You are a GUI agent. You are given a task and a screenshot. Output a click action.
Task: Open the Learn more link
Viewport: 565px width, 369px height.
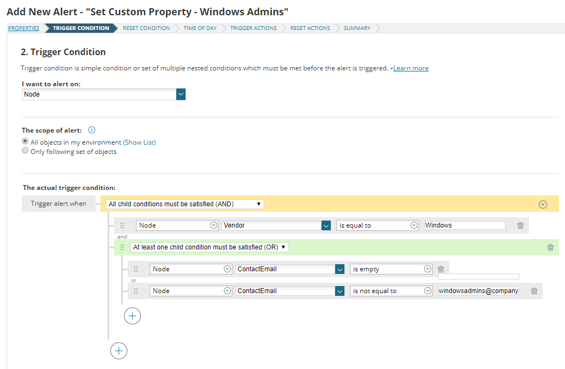click(411, 68)
